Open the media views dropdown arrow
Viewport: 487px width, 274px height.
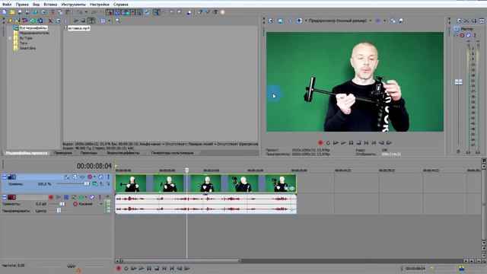109,21
